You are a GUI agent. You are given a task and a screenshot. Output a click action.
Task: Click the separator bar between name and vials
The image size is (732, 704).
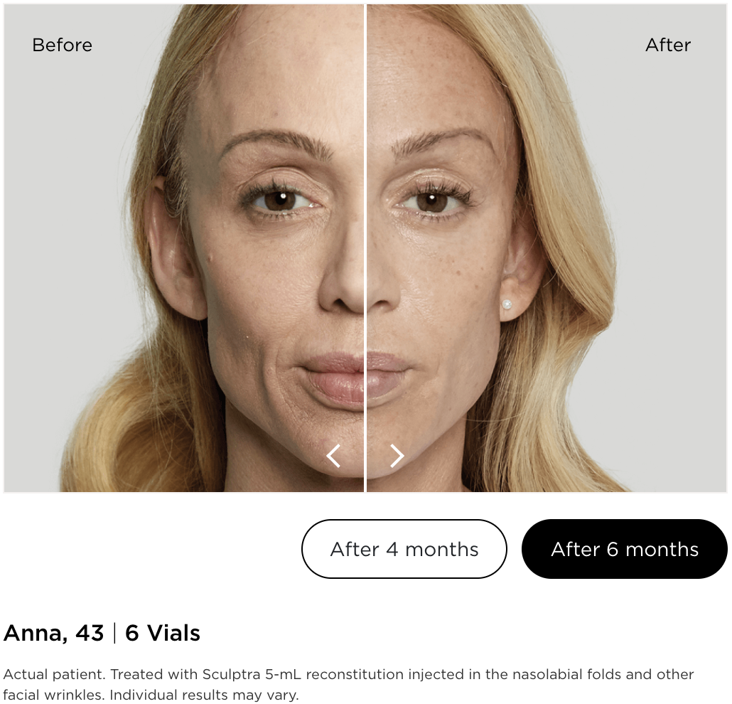pyautogui.click(x=114, y=634)
